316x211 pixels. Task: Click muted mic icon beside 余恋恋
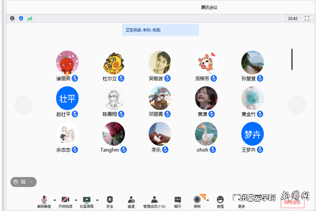tap(75, 150)
